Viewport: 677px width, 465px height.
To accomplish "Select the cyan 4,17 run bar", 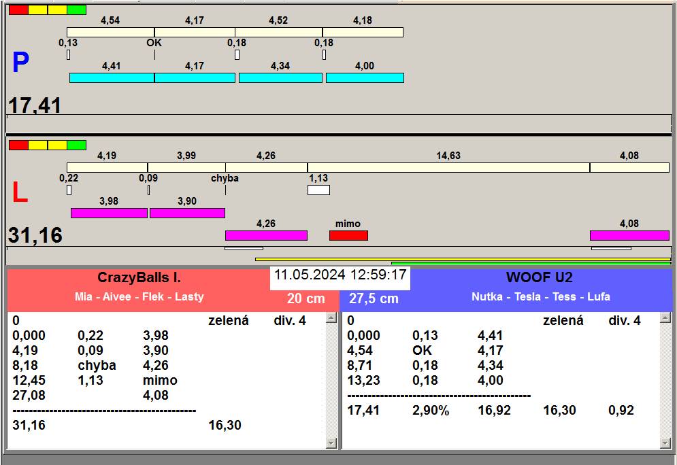I will [x=195, y=77].
